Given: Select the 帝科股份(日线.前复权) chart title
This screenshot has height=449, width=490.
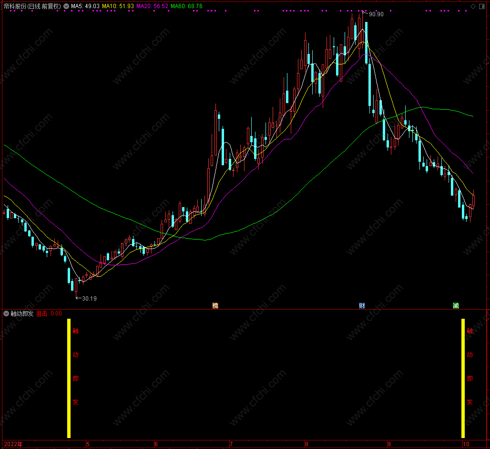Looking at the screenshot, I should (x=32, y=6).
